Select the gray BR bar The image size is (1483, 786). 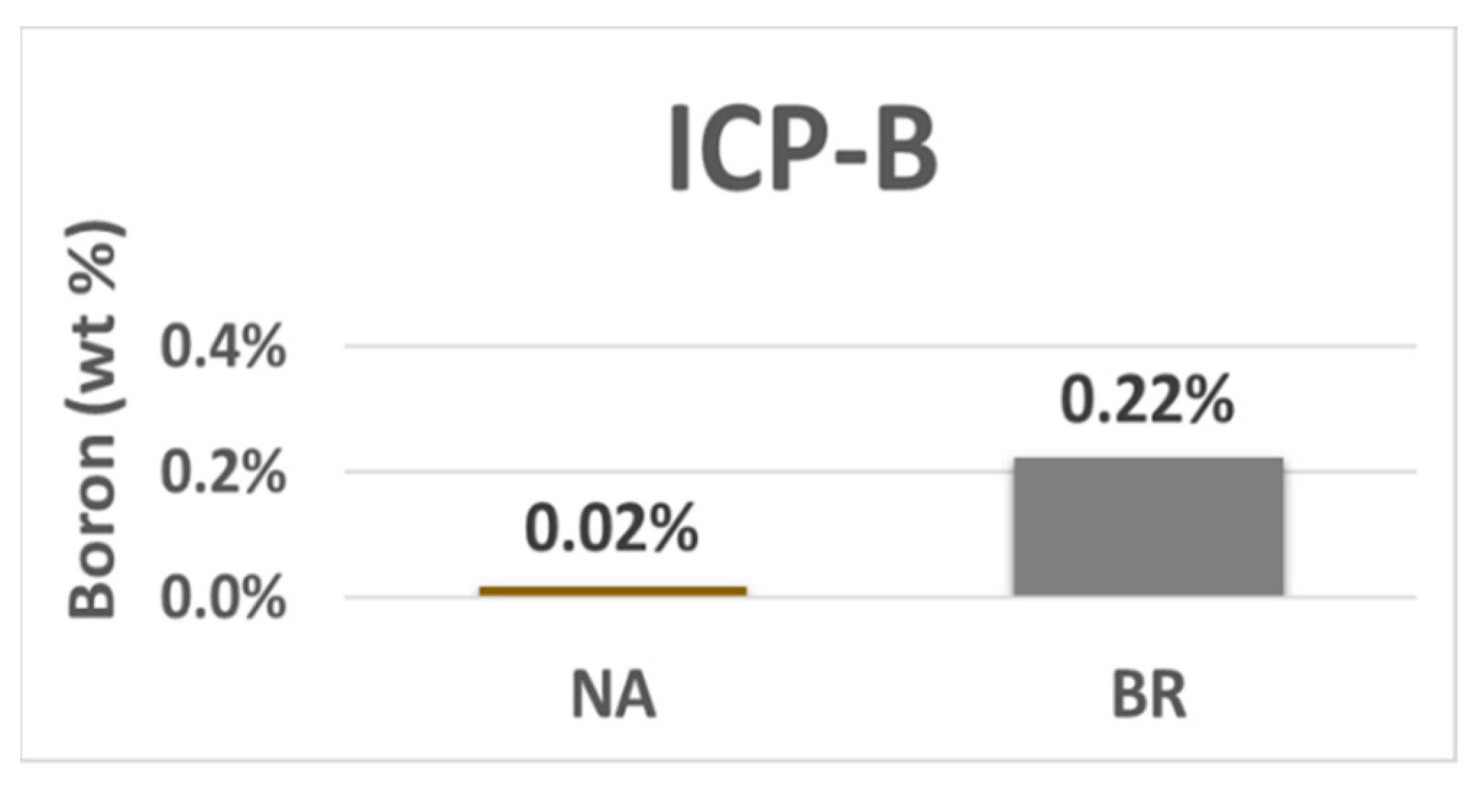click(1147, 527)
